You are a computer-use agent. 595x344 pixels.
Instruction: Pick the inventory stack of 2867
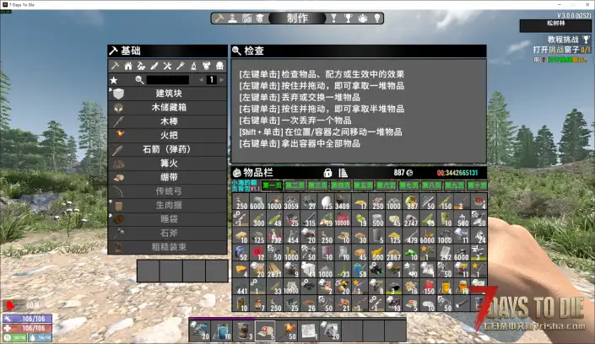coord(393,253)
